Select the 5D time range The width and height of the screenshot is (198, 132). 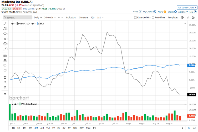(x=19, y=128)
